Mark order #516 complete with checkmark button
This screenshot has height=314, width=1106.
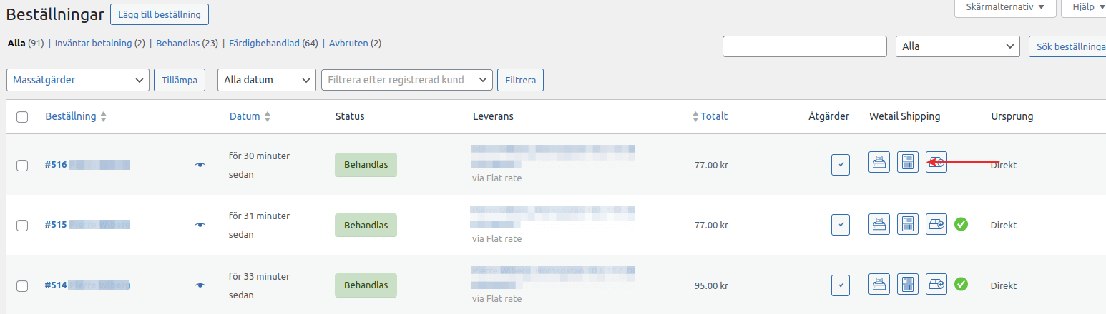[x=841, y=165]
